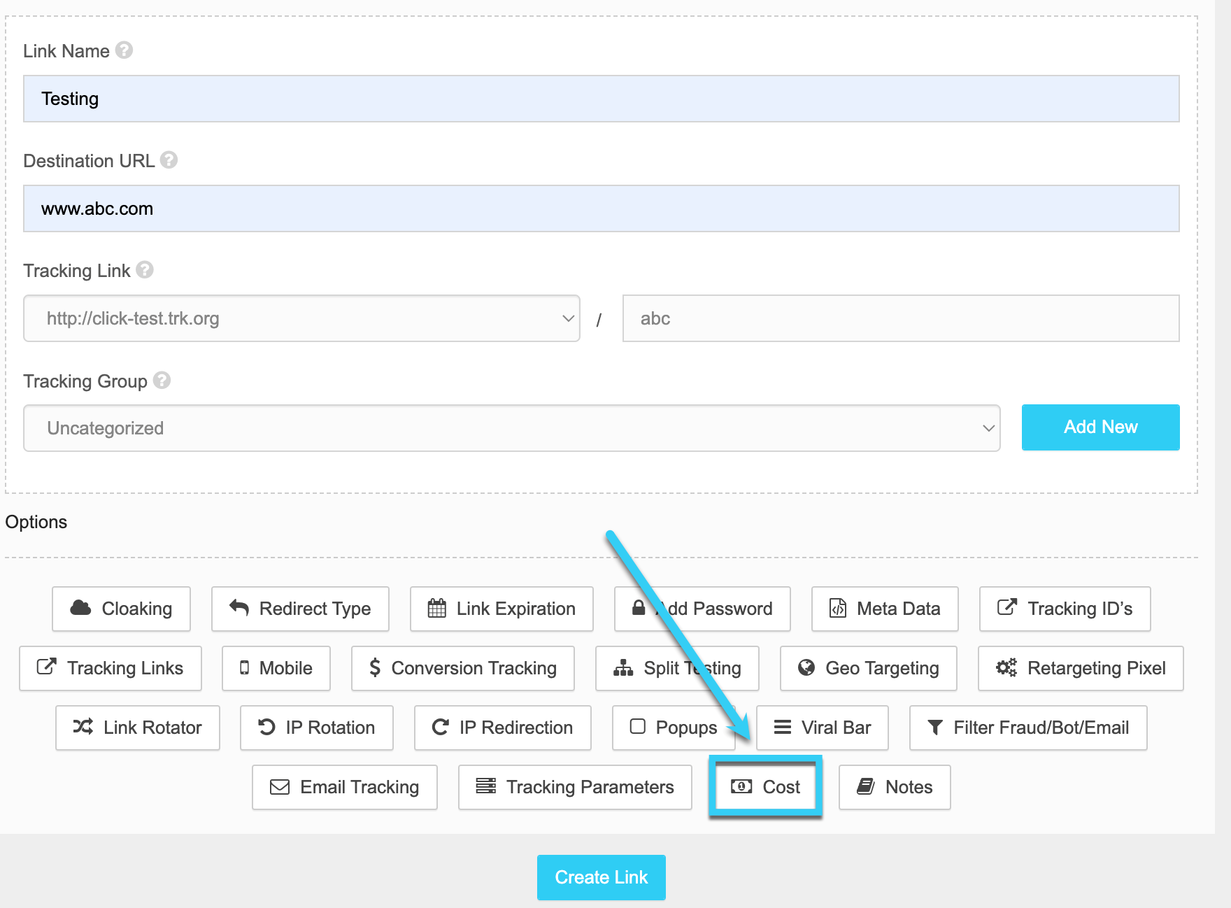Click the bars icon on Viral Bar
1231x908 pixels.
(x=783, y=727)
